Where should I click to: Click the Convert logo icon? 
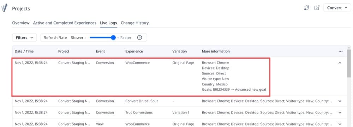pos(4,8)
